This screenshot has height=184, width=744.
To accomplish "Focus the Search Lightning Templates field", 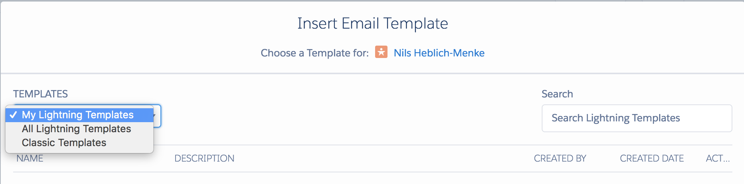I will click(x=637, y=118).
